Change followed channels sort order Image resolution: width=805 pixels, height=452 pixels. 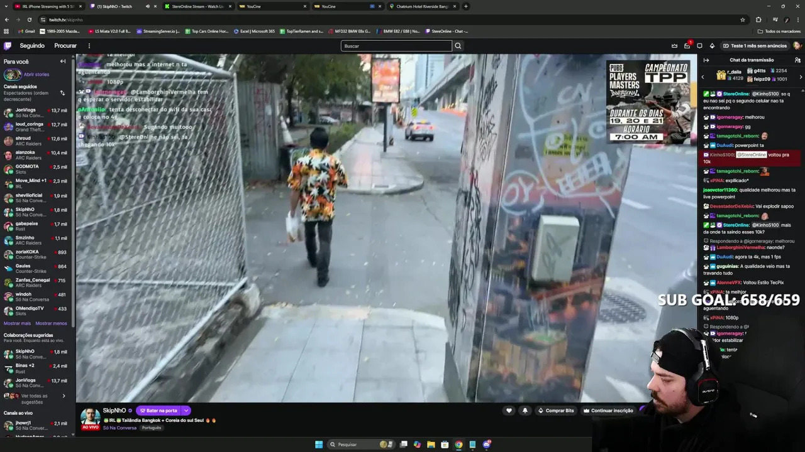pyautogui.click(x=62, y=93)
